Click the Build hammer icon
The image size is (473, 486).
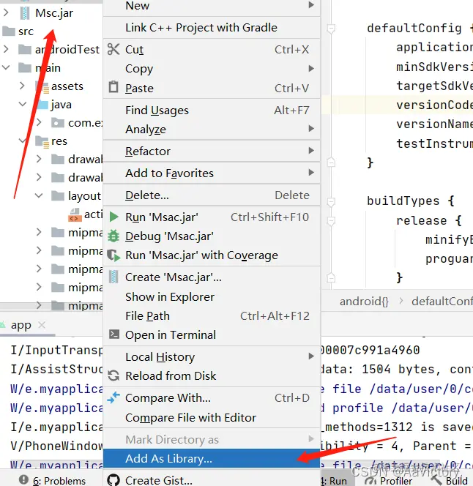436,480
